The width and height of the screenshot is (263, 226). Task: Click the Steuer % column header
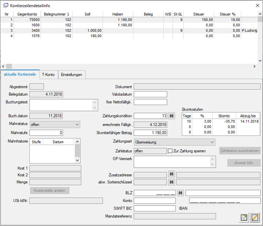pos(228,14)
